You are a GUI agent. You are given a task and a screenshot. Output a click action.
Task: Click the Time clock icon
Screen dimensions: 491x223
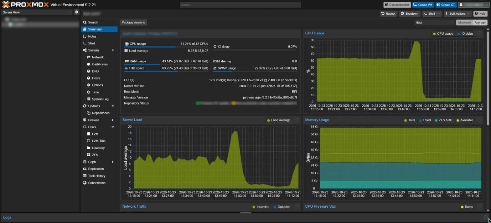pyautogui.click(x=89, y=92)
